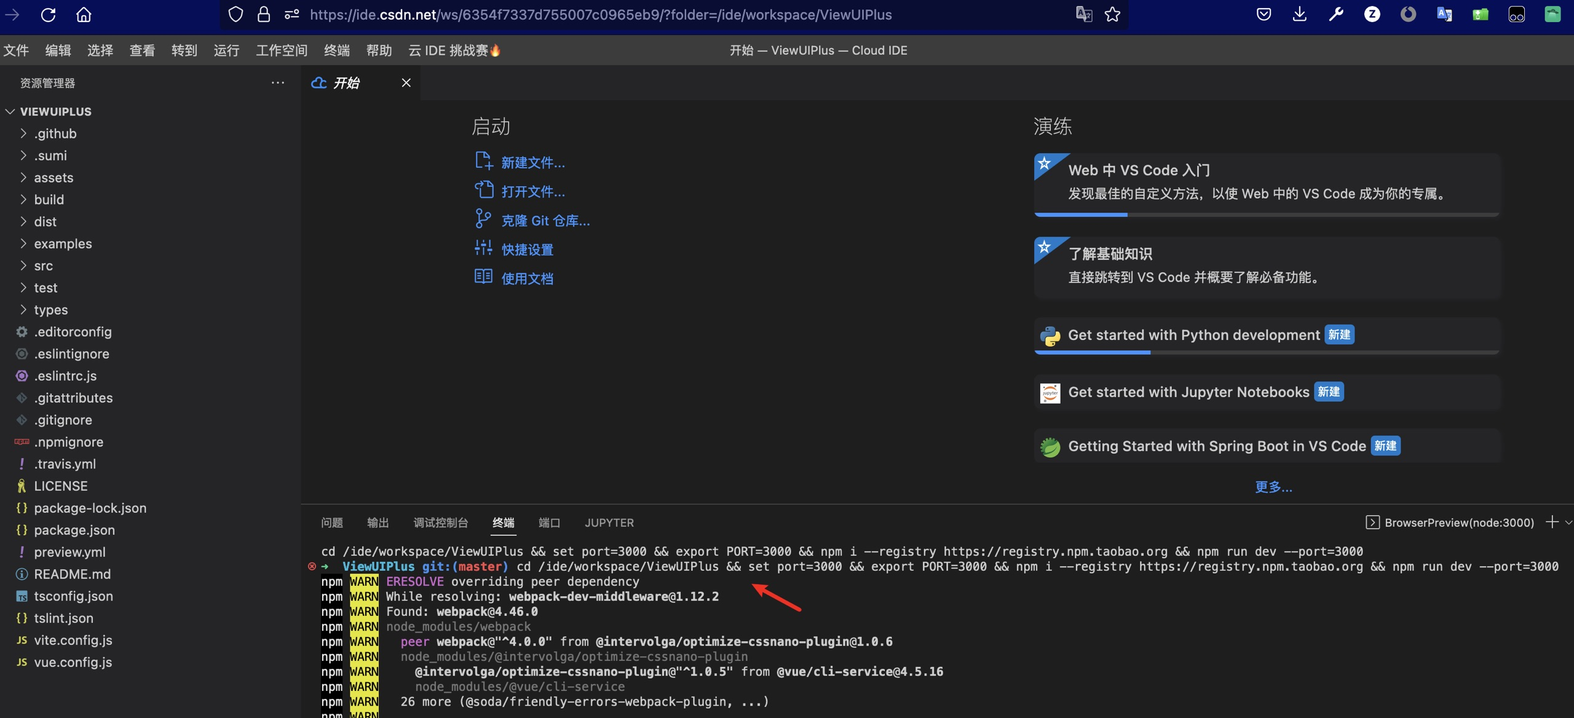The height and width of the screenshot is (718, 1574).
Task: Click the Jupyter logo in Notebooks card
Action: 1050,393
